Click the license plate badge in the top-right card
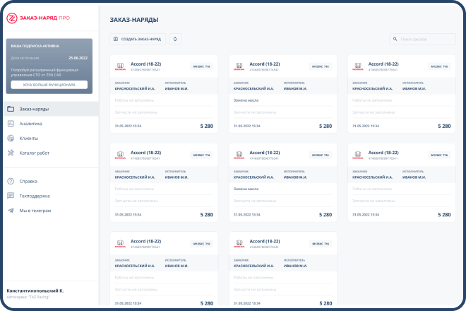 [x=439, y=66]
